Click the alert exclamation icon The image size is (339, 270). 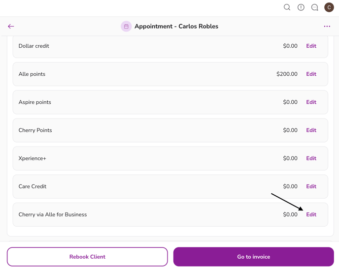click(301, 7)
